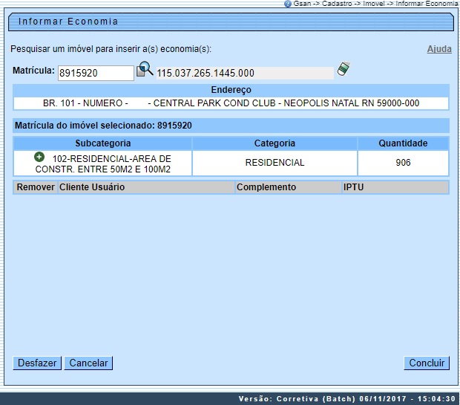Click the inscription field showing 115.037.265.1445.000
Viewport: 460px width, 405px height.
(244, 74)
